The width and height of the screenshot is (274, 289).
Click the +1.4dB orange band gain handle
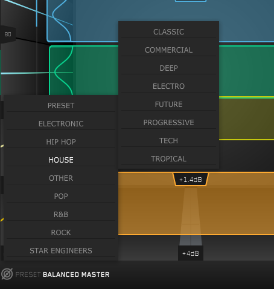(191, 180)
